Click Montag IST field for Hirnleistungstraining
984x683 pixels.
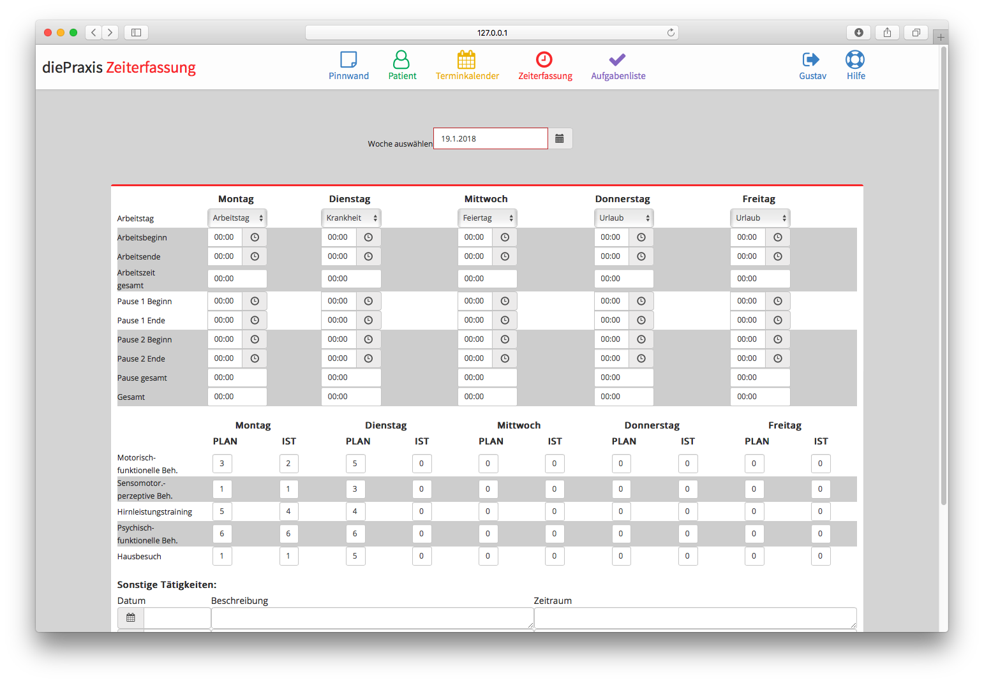(x=288, y=511)
